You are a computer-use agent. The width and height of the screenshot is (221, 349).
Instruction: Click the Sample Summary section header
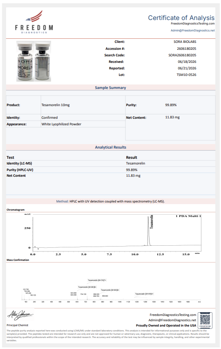(110, 88)
